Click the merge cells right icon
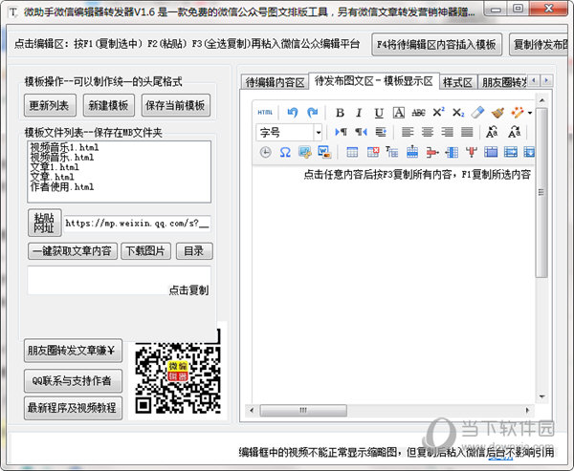This screenshot has height=471, width=574. point(511,152)
